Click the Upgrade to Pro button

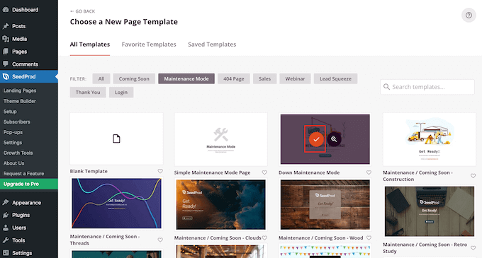(29, 184)
